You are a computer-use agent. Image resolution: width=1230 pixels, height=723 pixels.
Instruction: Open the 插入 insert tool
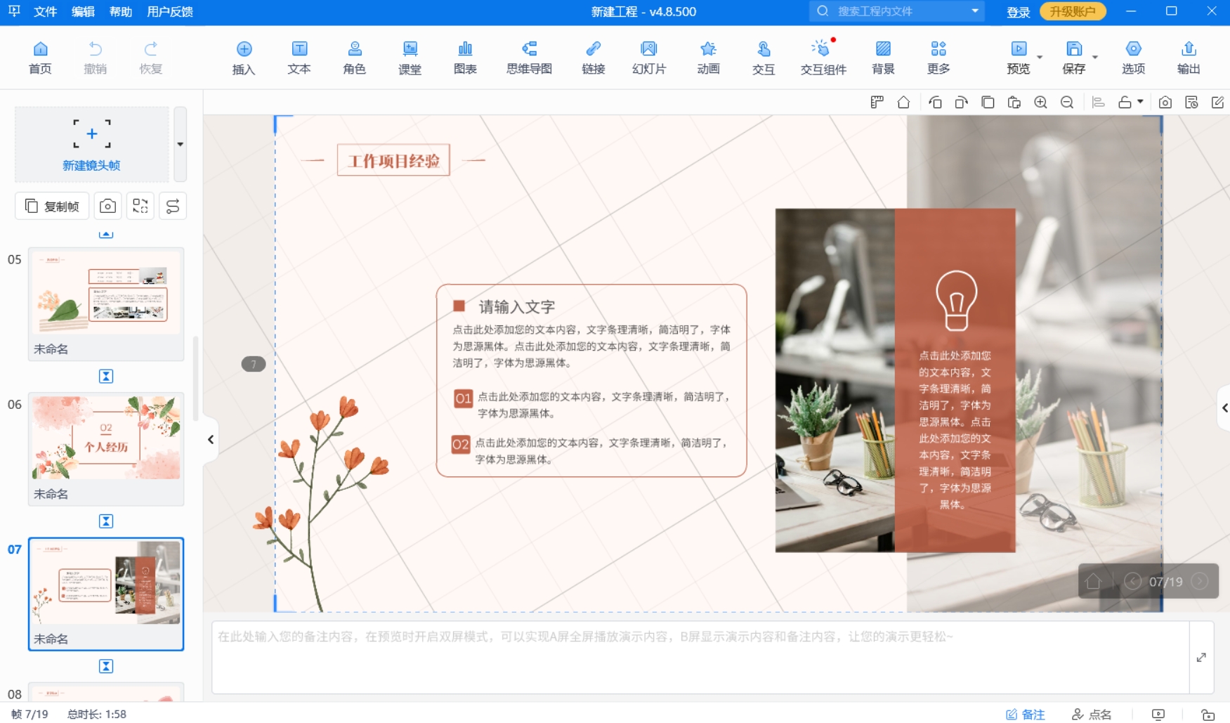click(244, 58)
